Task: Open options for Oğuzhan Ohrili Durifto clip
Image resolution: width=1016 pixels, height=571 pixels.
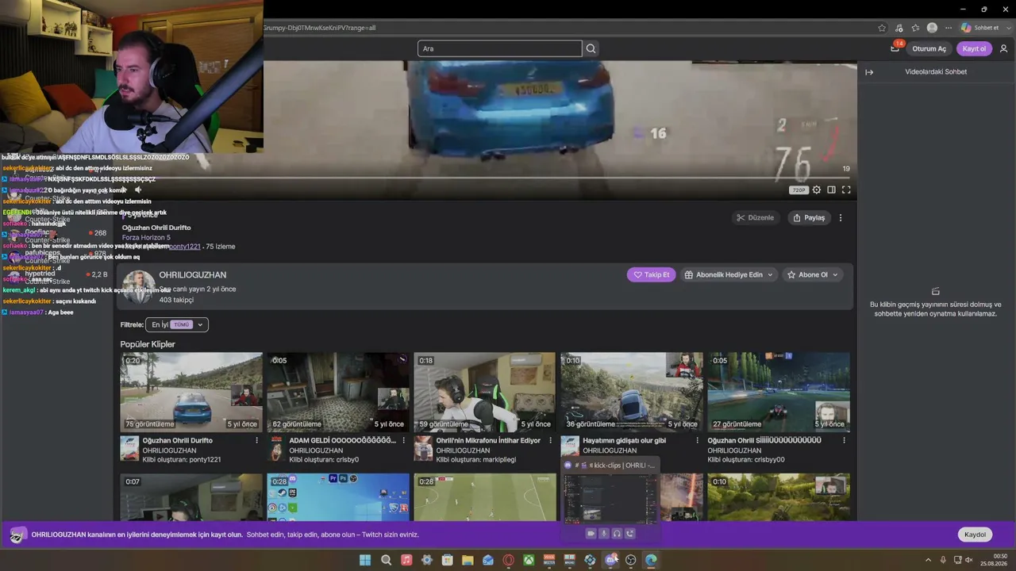Action: pyautogui.click(x=256, y=440)
